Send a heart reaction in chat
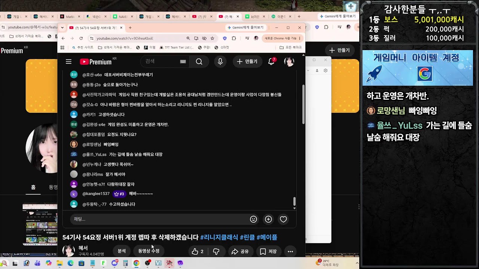The height and width of the screenshot is (269, 479). [283, 219]
